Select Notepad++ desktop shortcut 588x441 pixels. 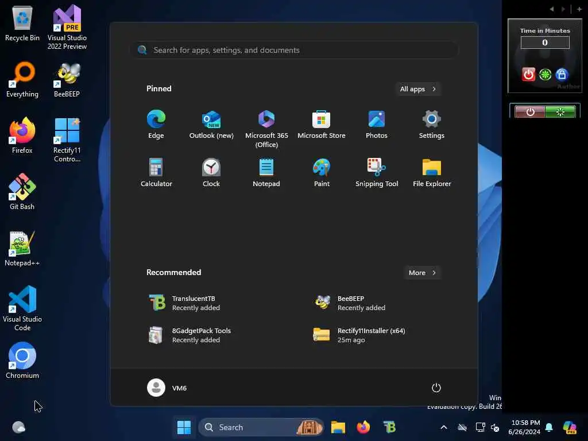(22, 248)
